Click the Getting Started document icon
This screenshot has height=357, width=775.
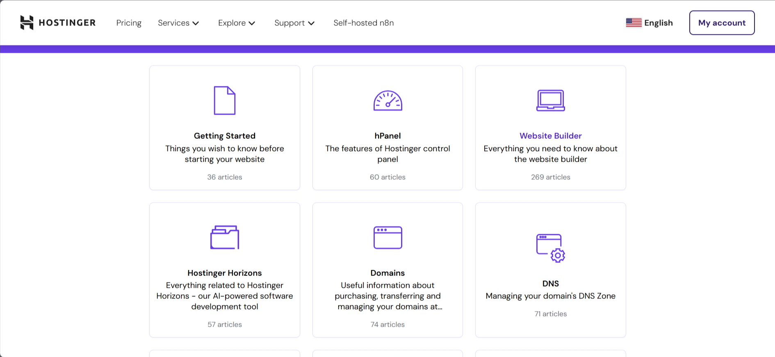[x=225, y=100]
